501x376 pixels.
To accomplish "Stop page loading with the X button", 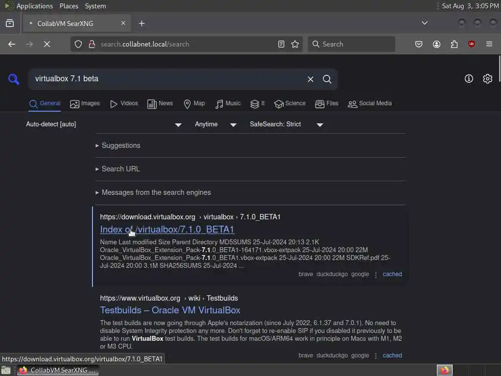I will coord(47,44).
